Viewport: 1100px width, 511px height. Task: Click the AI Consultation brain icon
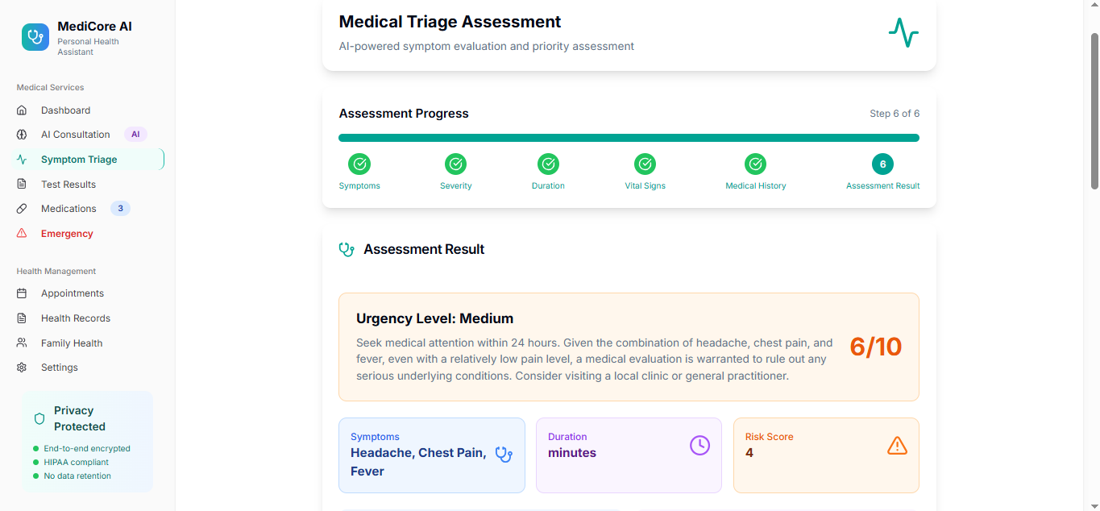(x=23, y=134)
